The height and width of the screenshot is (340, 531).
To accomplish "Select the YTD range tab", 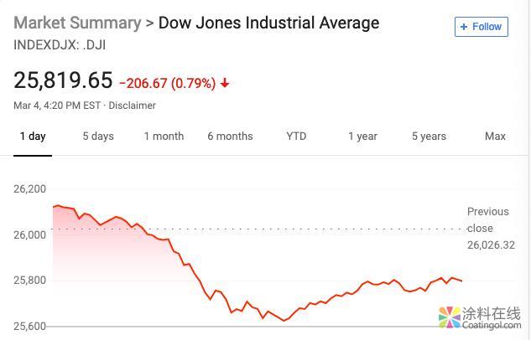I will [x=296, y=137].
